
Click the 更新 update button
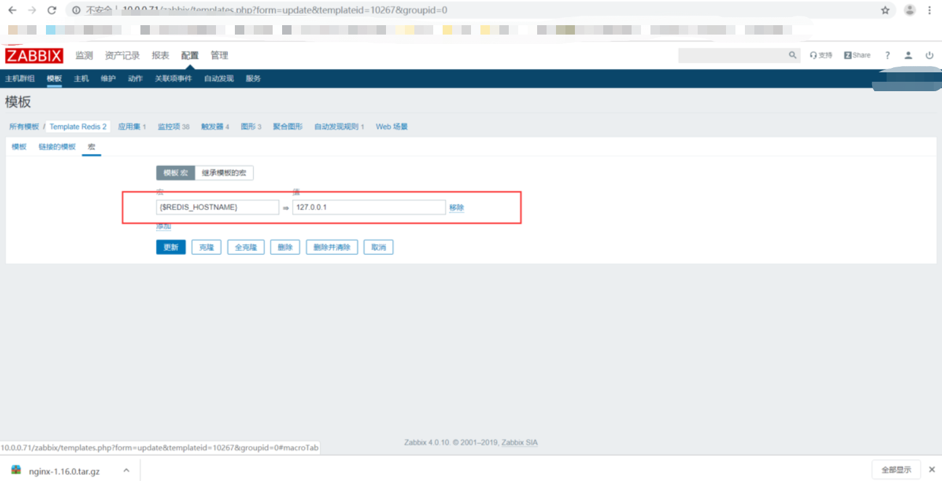pos(171,247)
